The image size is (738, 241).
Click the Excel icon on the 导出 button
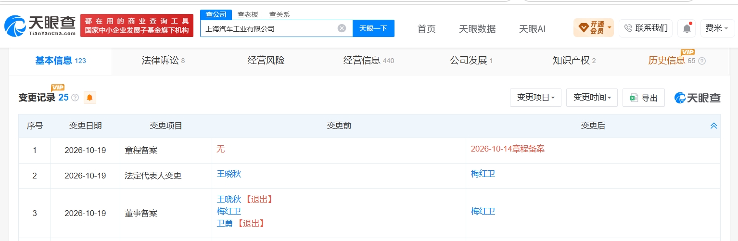[634, 98]
